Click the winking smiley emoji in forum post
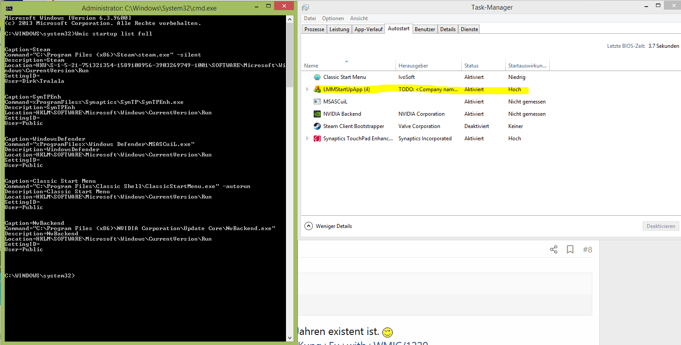The image size is (681, 345). pyautogui.click(x=387, y=332)
